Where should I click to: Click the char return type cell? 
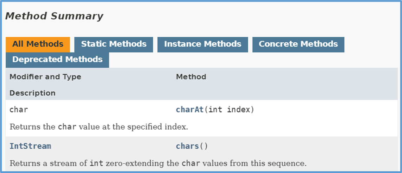[19, 110]
